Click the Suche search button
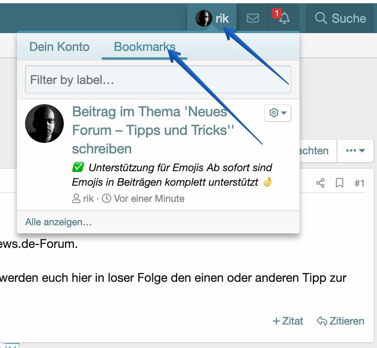This screenshot has height=348, width=377. tap(340, 18)
